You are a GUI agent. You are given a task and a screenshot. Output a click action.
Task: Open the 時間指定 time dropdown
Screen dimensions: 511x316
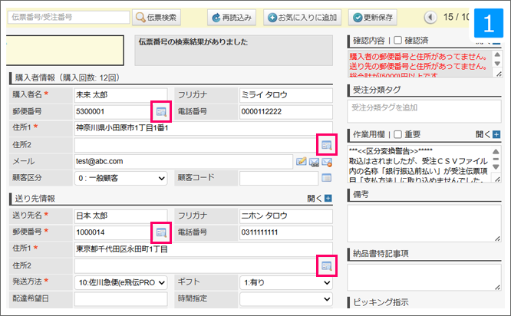tap(286, 298)
